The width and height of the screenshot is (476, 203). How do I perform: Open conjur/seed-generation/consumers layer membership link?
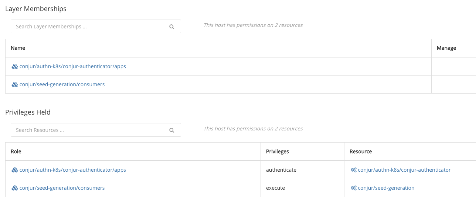tap(62, 84)
